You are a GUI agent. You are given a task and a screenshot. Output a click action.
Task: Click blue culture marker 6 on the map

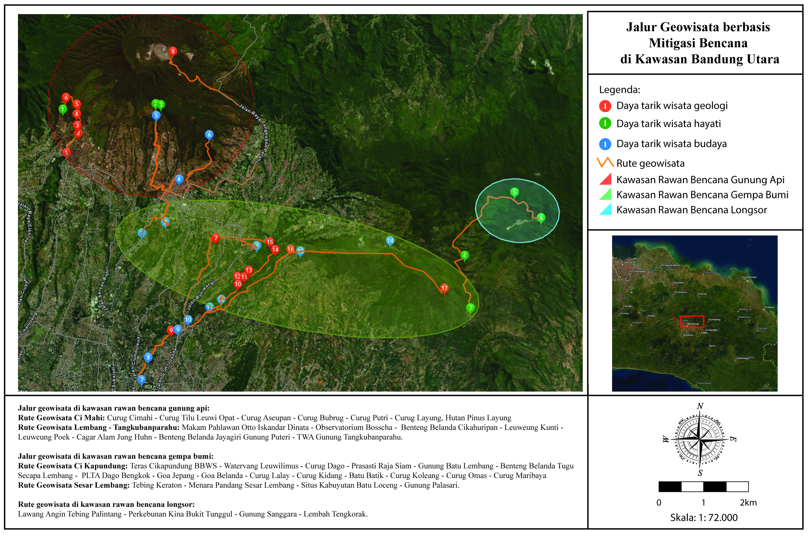209,135
